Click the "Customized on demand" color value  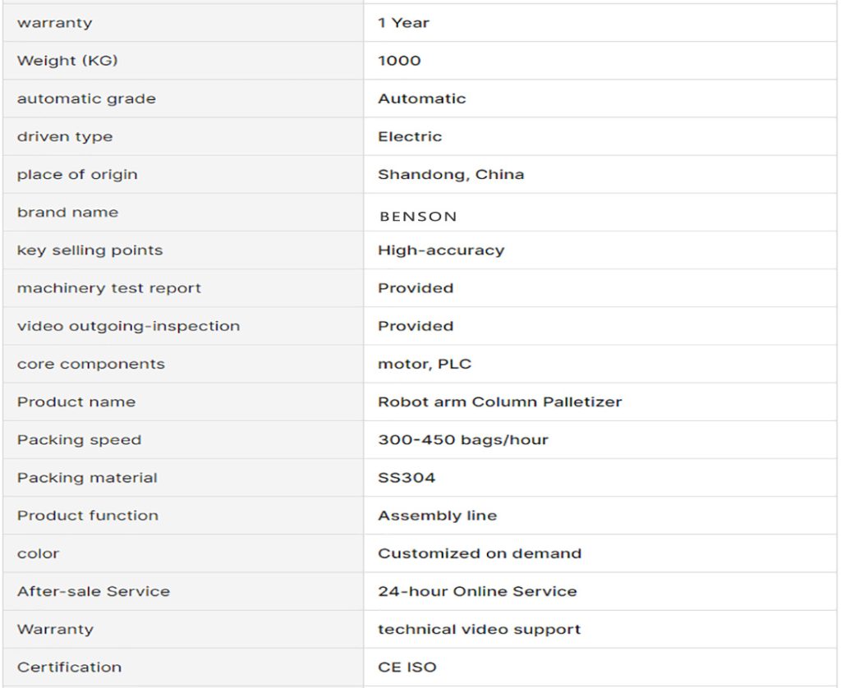click(x=480, y=553)
